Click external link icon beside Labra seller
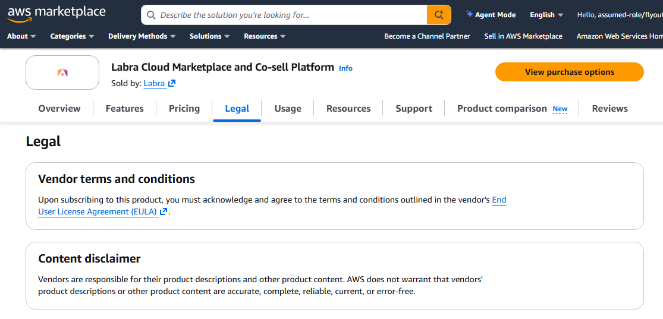The width and height of the screenshot is (663, 319). pos(172,84)
